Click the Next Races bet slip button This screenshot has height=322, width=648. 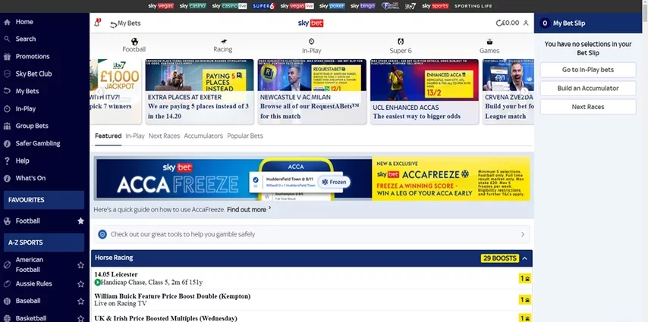[x=587, y=107]
